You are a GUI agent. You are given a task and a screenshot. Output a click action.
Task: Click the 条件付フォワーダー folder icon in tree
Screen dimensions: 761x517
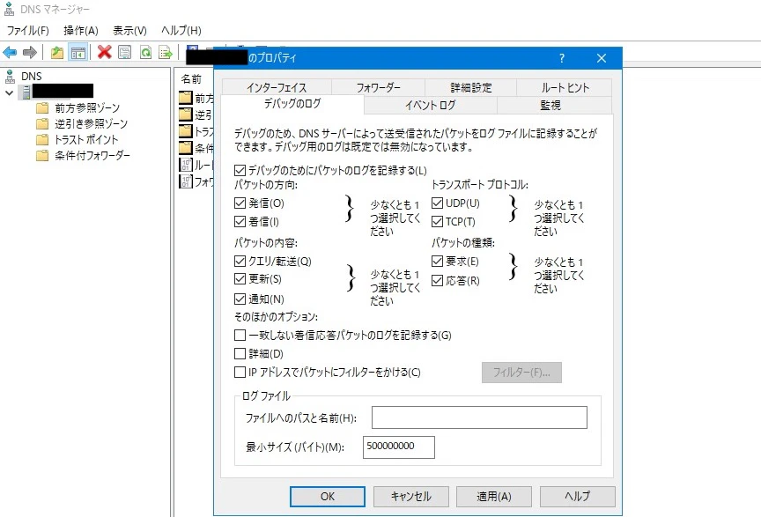[42, 155]
